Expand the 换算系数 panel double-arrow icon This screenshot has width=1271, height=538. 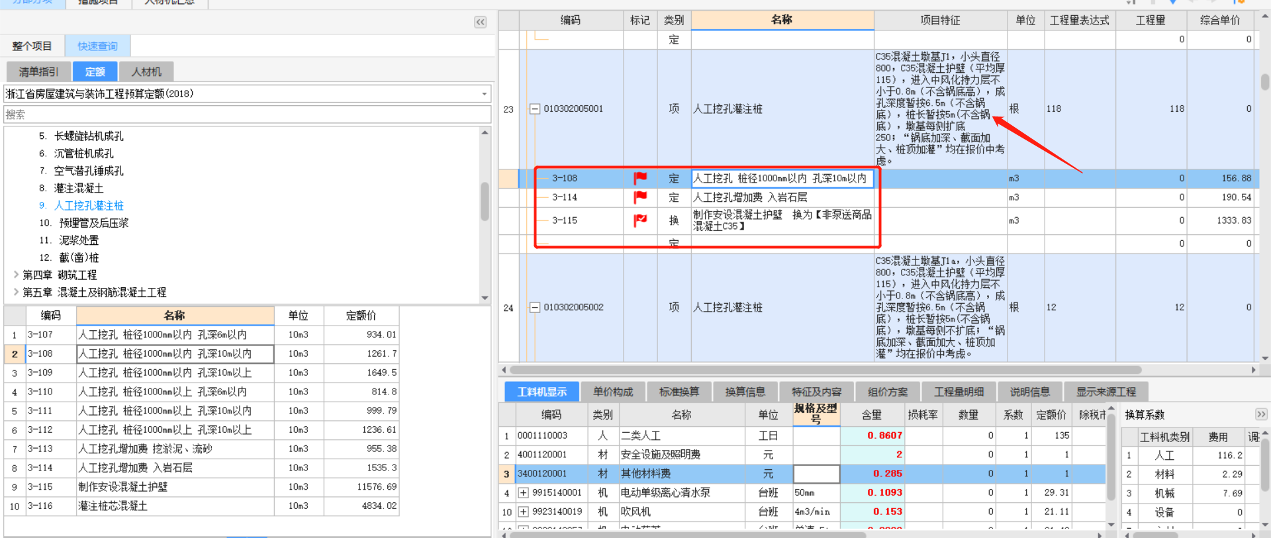(1260, 414)
